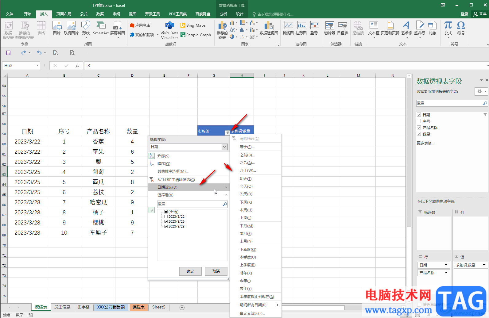Add a new sheet with plus button
The height and width of the screenshot is (318, 489).
(x=182, y=307)
